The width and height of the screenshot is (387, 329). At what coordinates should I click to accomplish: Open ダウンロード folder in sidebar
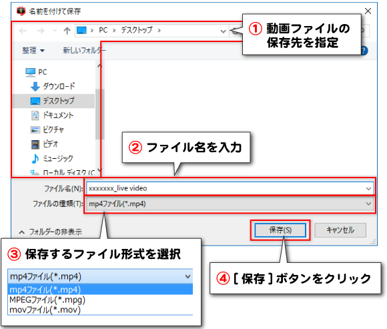coord(52,86)
